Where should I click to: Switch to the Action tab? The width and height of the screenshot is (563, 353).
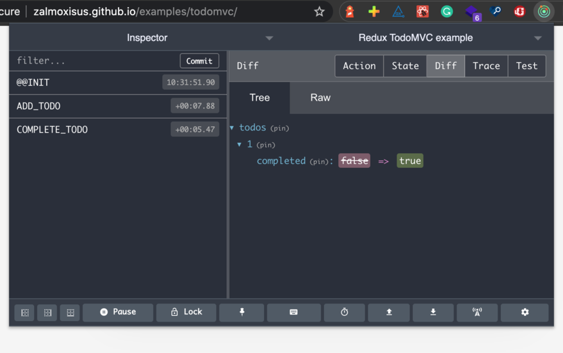(359, 66)
